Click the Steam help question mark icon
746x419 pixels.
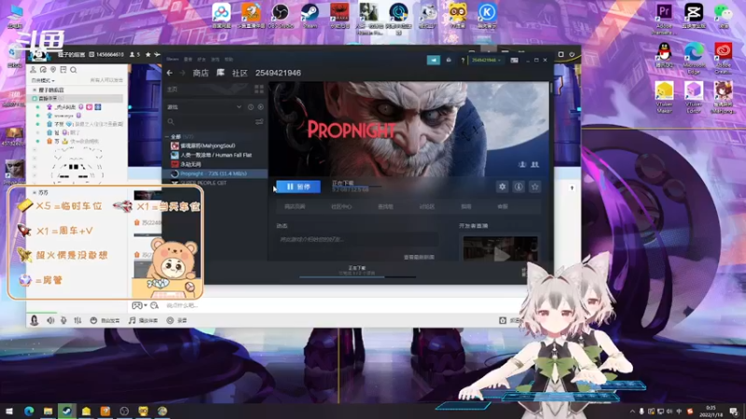point(463,61)
